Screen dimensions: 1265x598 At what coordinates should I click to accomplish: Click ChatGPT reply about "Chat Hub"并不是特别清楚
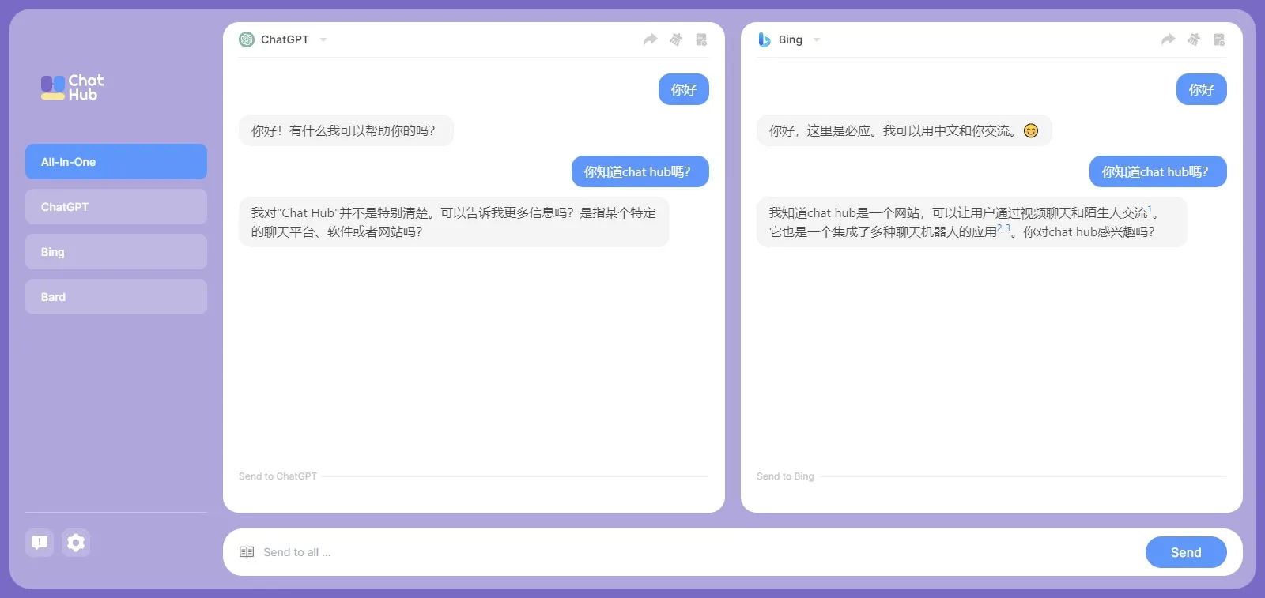454,222
